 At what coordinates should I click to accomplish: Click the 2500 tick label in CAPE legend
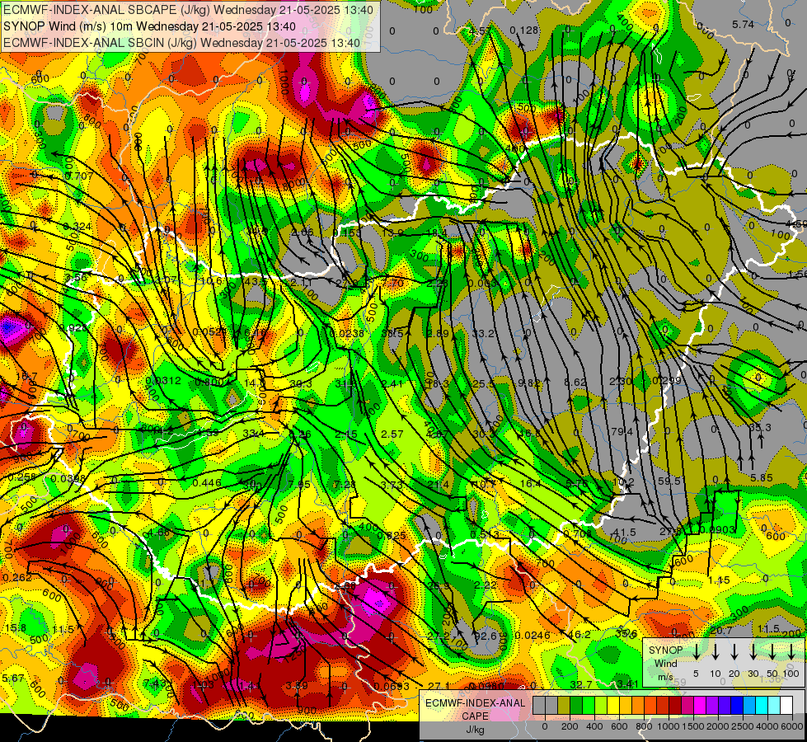(x=742, y=726)
